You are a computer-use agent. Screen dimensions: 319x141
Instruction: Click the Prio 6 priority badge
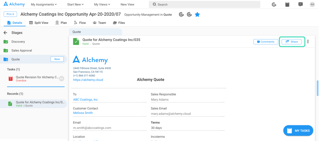click(x=10, y=14)
